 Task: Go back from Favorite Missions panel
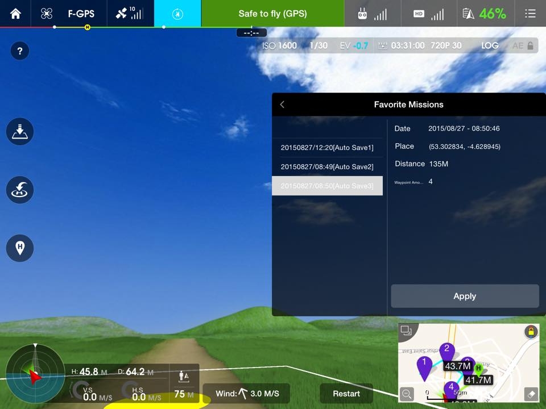[x=282, y=105]
